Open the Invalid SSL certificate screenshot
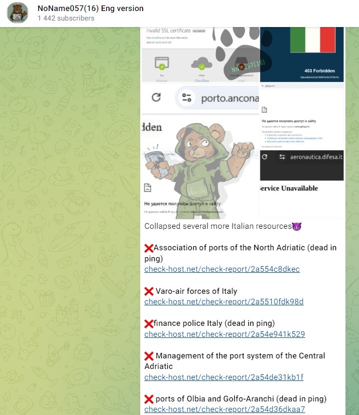Screen dimensions: 359x415 pyautogui.click(x=200, y=55)
